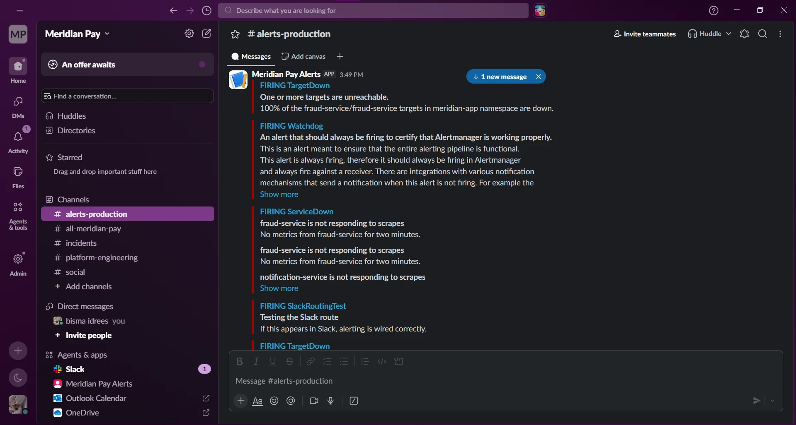Open FIRING ServiceDown alert link
The height and width of the screenshot is (425, 796).
click(x=296, y=211)
